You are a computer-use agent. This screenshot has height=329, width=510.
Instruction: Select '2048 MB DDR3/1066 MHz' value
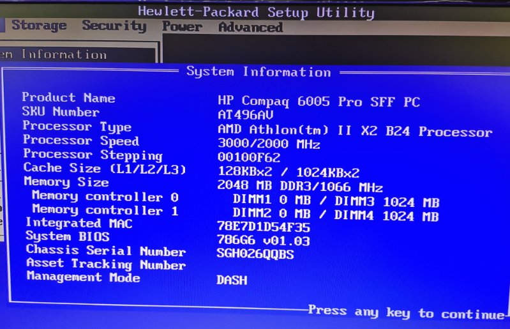click(300, 186)
